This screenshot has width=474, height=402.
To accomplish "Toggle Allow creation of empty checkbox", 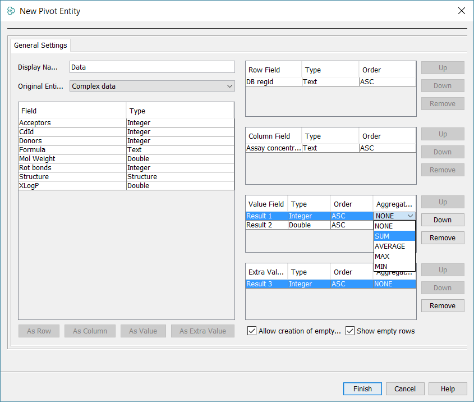I will (252, 331).
